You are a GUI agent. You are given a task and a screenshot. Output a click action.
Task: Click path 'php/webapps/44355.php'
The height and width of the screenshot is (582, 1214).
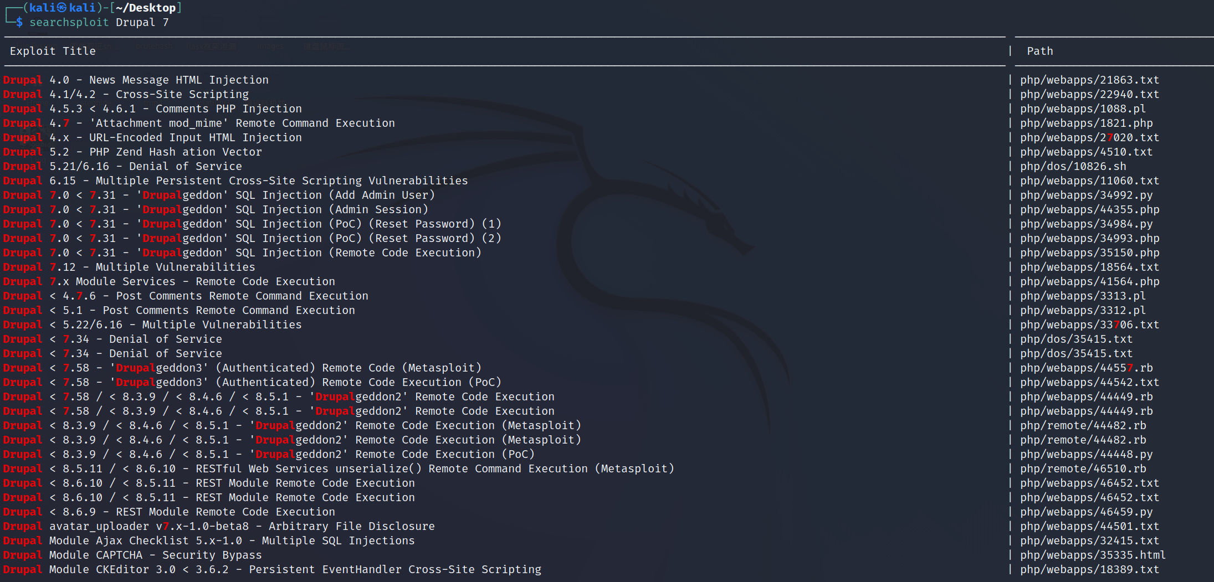[x=1090, y=209]
